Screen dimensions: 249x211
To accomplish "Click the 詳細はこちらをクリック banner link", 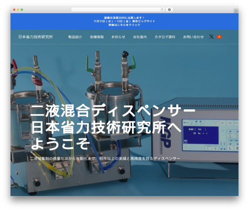I will tap(124, 25).
